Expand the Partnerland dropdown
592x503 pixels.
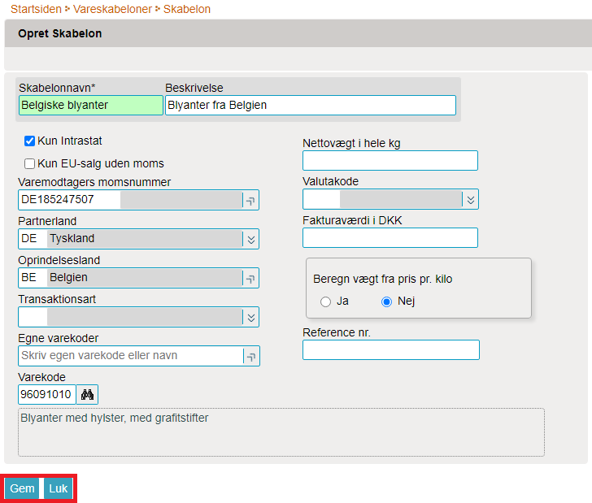tap(251, 239)
